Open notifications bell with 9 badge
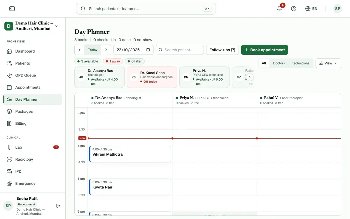 coord(279,9)
